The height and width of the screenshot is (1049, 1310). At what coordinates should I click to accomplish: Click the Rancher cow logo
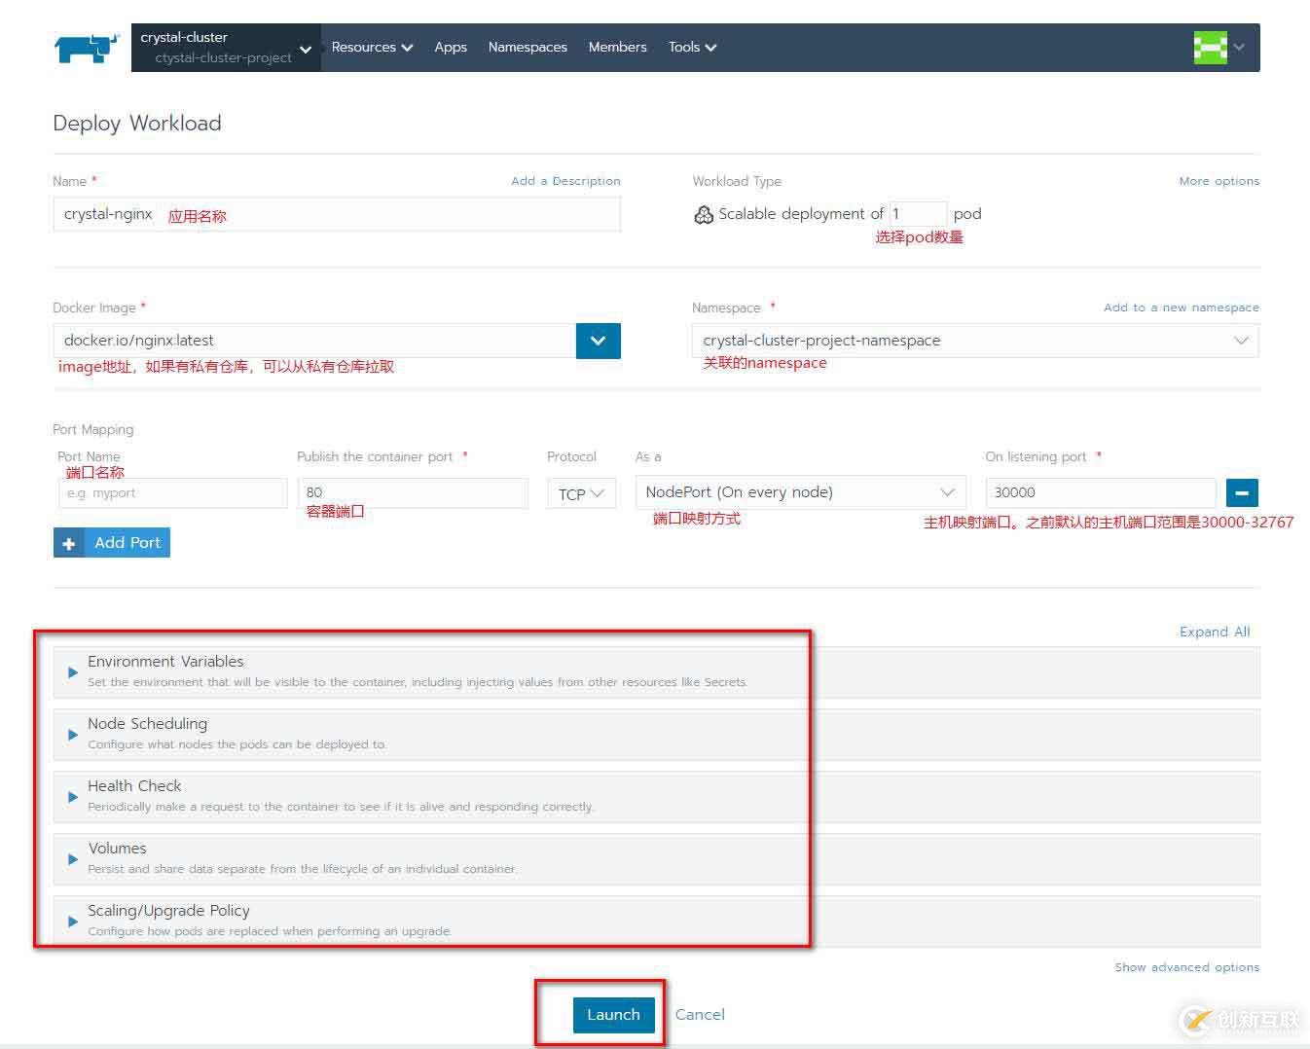coord(88,48)
